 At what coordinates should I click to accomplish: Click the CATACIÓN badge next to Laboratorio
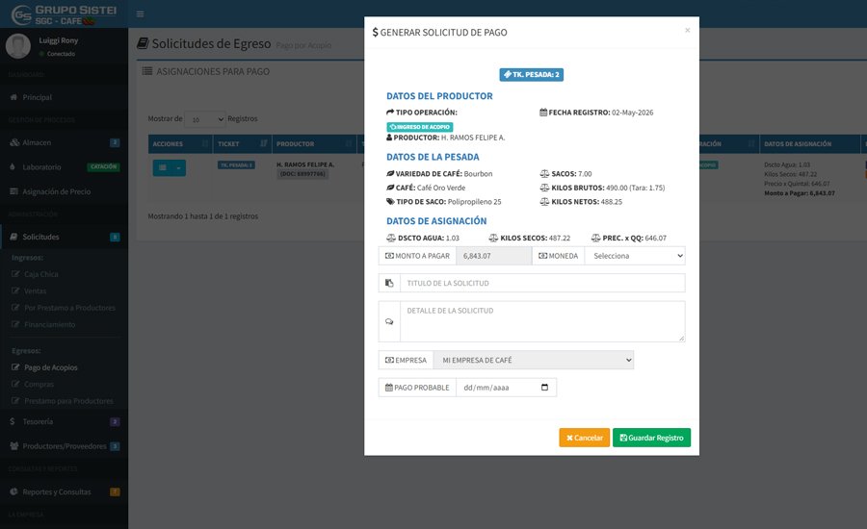click(103, 166)
